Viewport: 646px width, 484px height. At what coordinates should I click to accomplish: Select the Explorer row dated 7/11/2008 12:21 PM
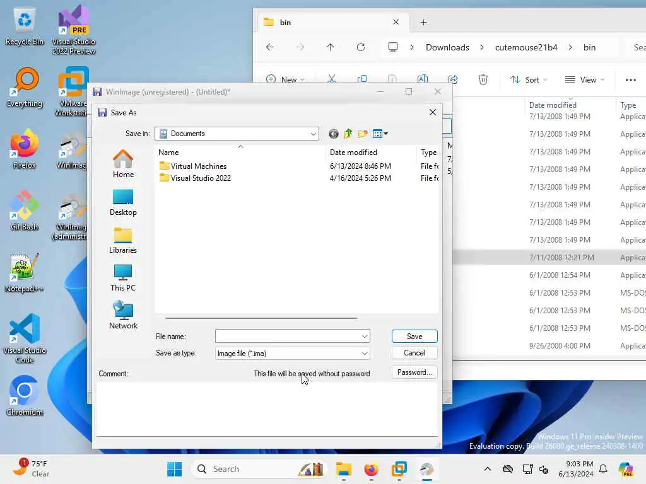[549, 258]
